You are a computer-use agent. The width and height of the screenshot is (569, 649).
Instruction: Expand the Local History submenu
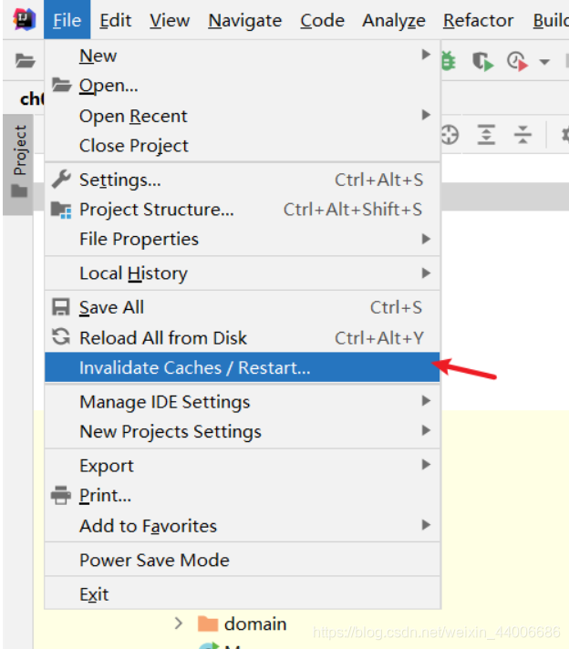[x=243, y=273]
